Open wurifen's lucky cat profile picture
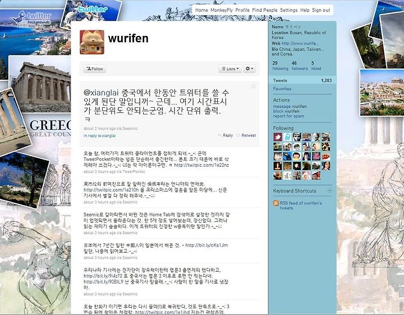 point(92,42)
